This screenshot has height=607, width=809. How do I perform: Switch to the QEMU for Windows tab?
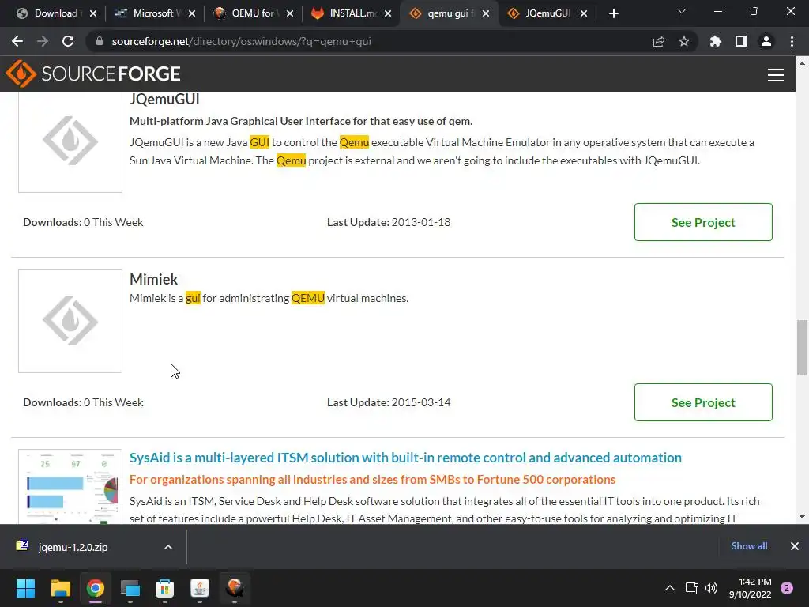[254, 13]
